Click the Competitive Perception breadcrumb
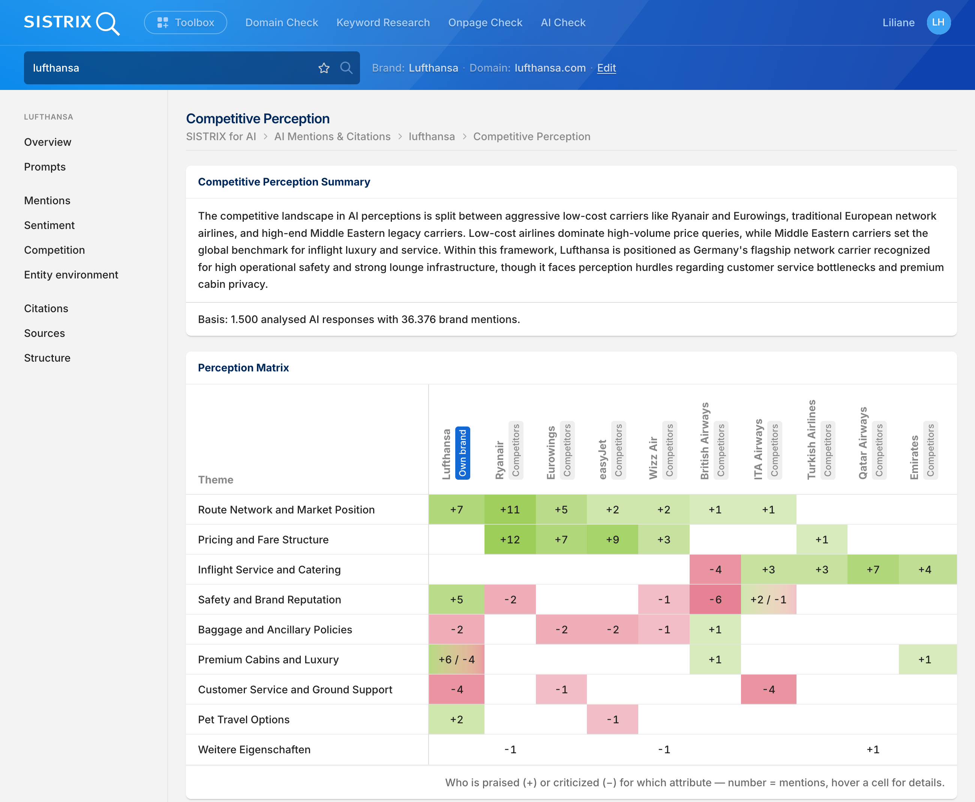The height and width of the screenshot is (802, 975). [x=532, y=137]
